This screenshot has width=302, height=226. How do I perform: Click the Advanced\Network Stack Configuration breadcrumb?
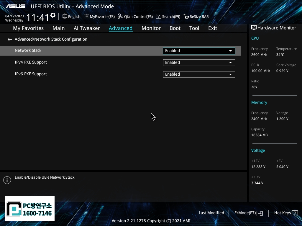click(x=51, y=39)
